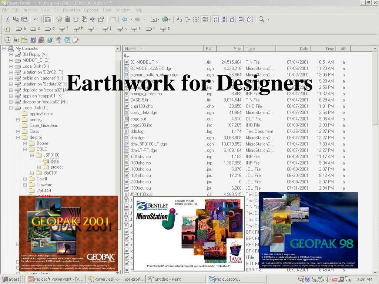379x284 pixels.
Task: Click the Copy toolbar icon
Action: pyautogui.click(x=16, y=19)
